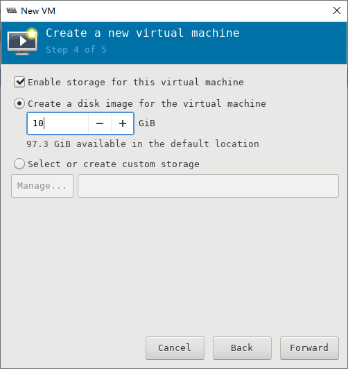Close the New VM dialog window
This screenshot has width=348, height=369.
tap(337, 10)
